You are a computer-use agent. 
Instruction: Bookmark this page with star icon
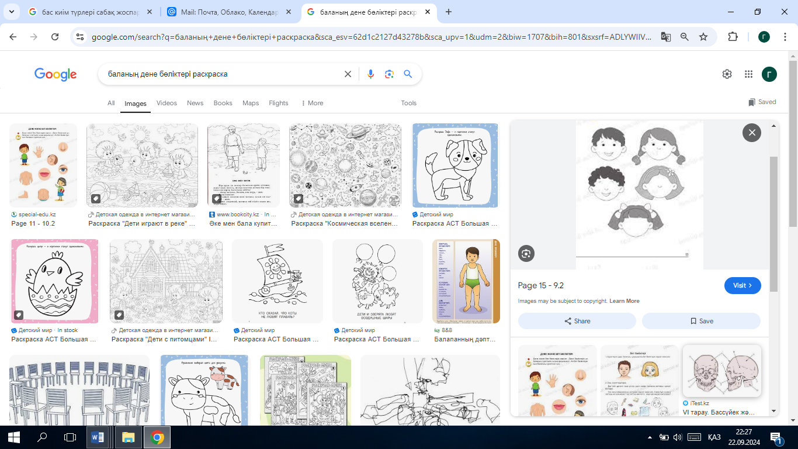[x=703, y=37]
